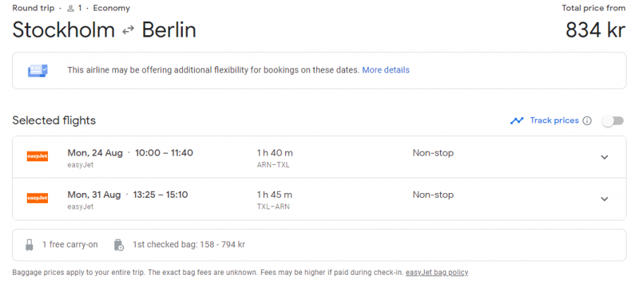Click the Track prices label

coord(554,120)
